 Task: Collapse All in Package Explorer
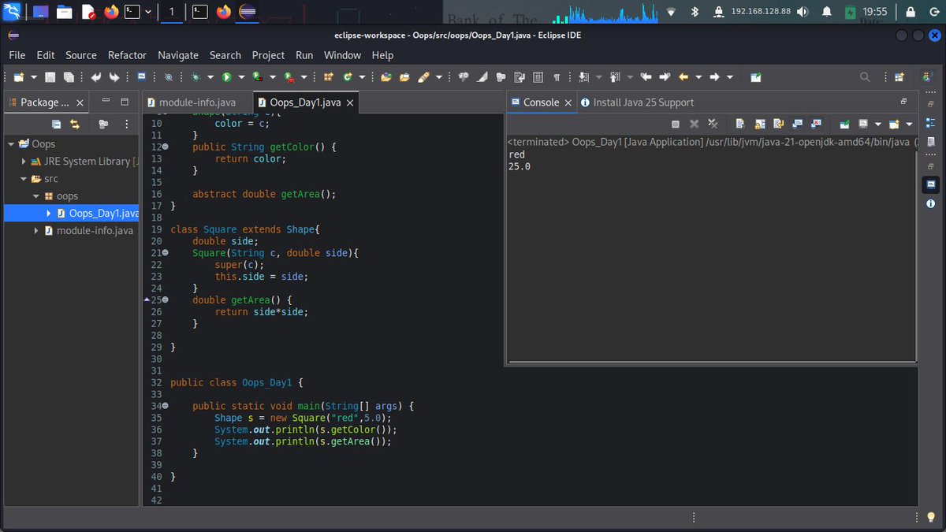coord(56,124)
